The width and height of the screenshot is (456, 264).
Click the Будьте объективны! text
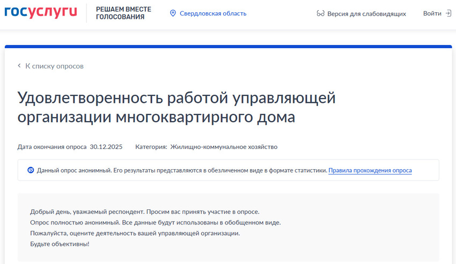60,244
